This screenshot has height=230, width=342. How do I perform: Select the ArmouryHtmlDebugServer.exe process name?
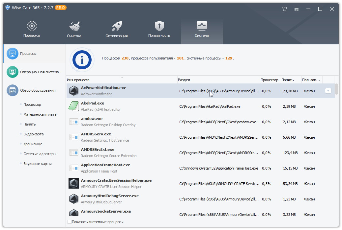tap(110, 196)
